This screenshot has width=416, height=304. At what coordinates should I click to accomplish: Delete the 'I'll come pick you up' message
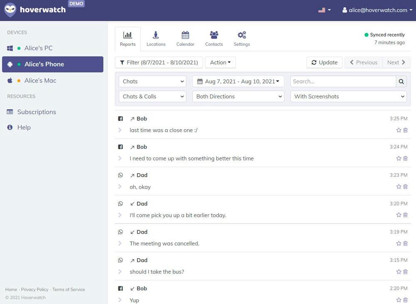405,215
